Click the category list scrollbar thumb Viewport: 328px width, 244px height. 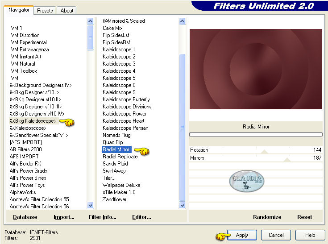[90, 37]
